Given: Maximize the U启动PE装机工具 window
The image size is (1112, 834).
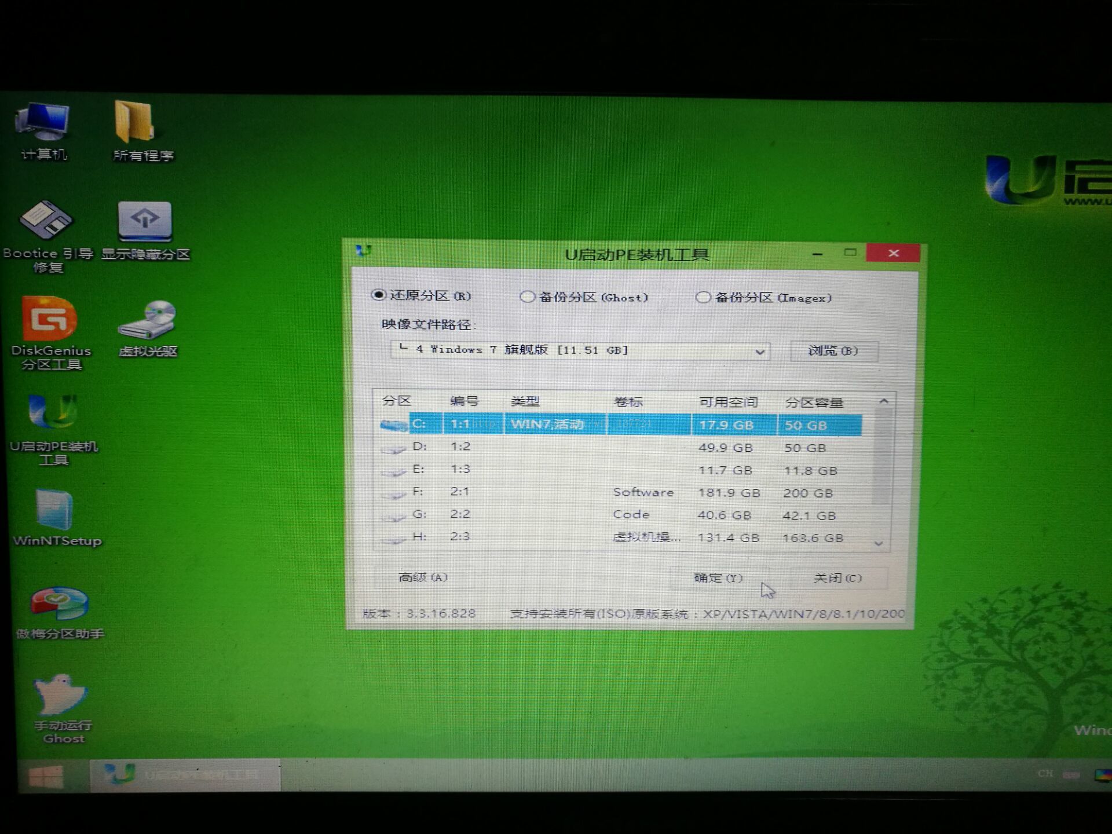Looking at the screenshot, I should click(x=850, y=253).
